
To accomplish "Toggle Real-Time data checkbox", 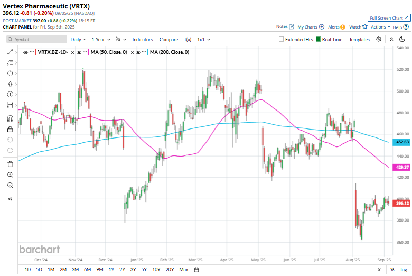I will click(x=318, y=39).
